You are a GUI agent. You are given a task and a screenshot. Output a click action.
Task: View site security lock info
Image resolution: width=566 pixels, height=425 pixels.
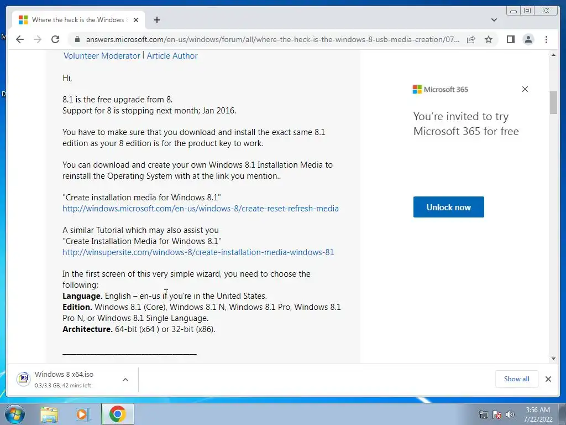pyautogui.click(x=77, y=39)
